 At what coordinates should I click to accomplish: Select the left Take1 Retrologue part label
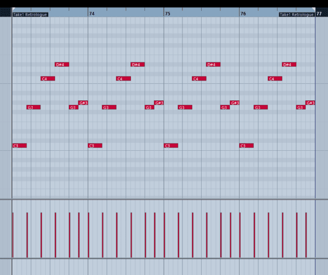[x=30, y=15]
